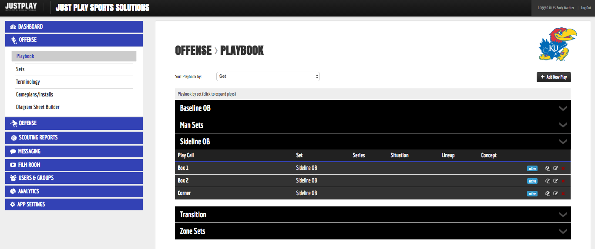The width and height of the screenshot is (595, 249).
Task: Click the edit icon for Box 1
Action: tap(555, 169)
